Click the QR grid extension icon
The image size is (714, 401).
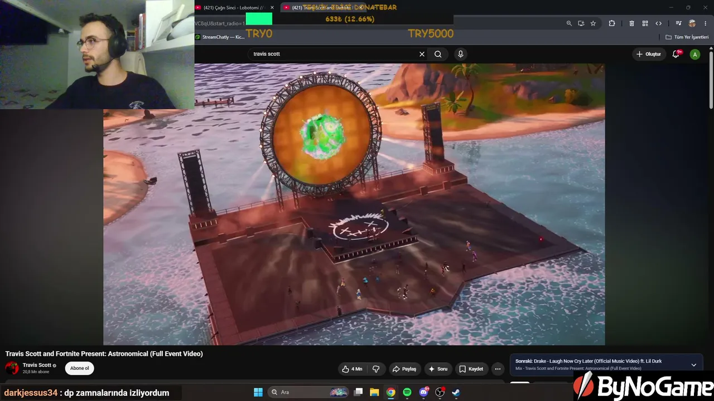coord(645,23)
